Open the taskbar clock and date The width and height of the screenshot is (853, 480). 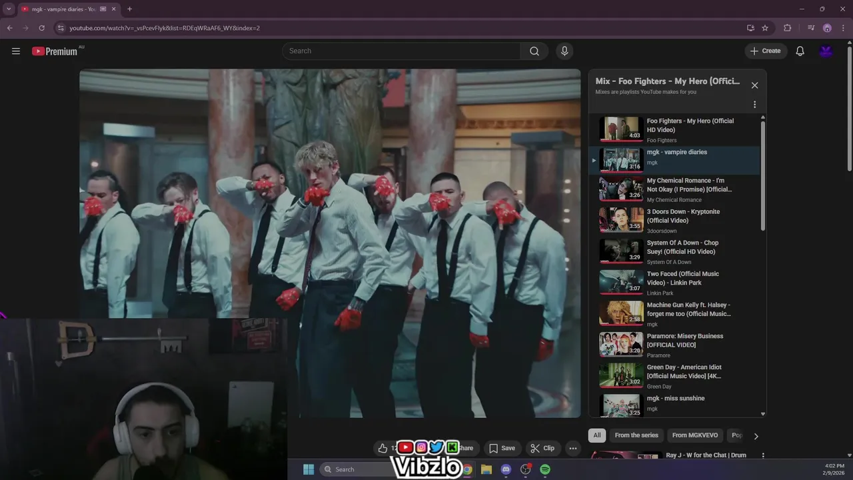tap(834, 469)
